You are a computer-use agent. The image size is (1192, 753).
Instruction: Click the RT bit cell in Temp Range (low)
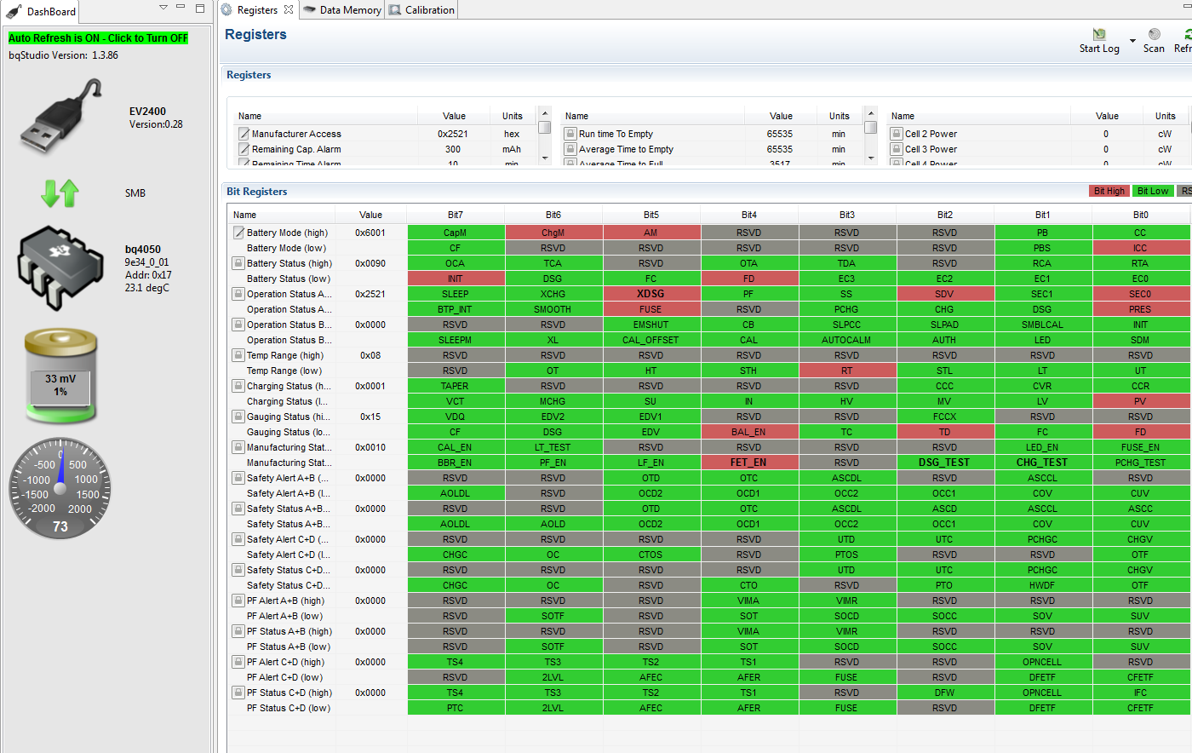point(847,371)
